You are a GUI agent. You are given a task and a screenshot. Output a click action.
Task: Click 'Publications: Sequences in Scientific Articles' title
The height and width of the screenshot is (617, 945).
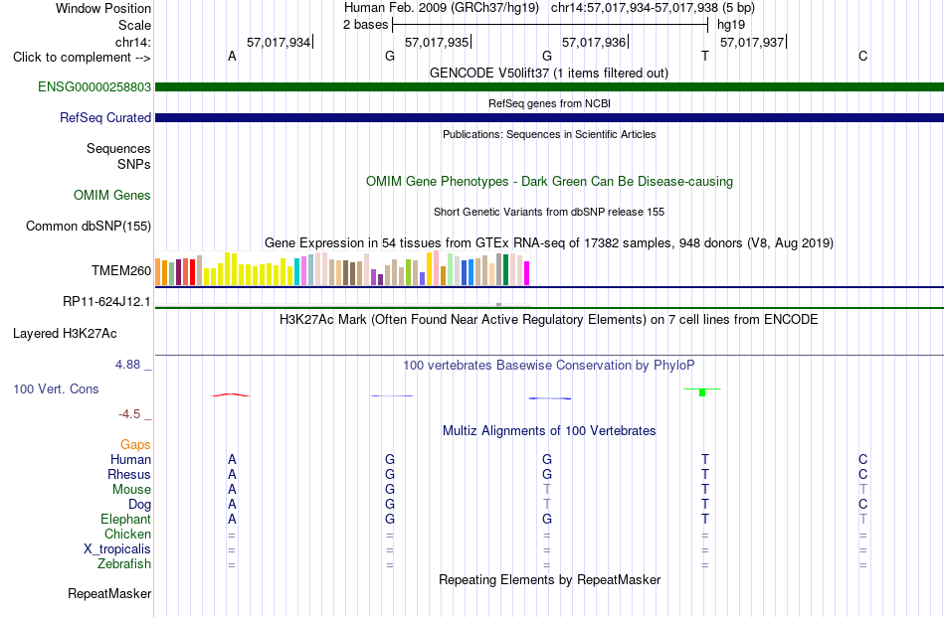tap(549, 134)
